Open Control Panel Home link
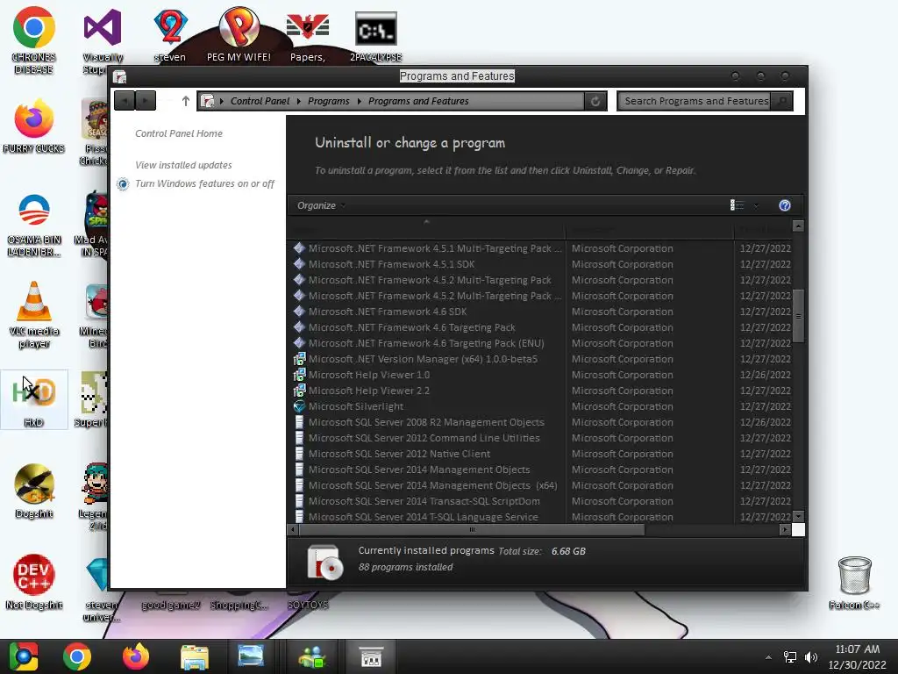 point(179,133)
